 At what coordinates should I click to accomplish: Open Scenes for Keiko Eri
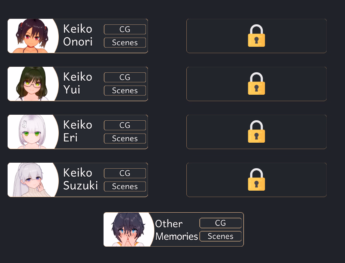pos(125,138)
